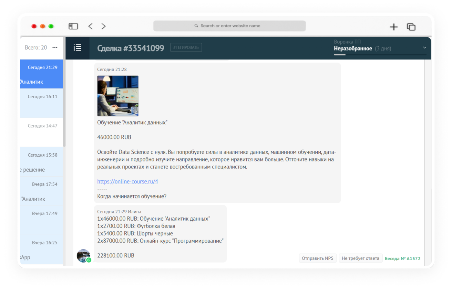
Task: Click the #ТЕГИРОВАТЬ tag button
Action: click(x=186, y=47)
